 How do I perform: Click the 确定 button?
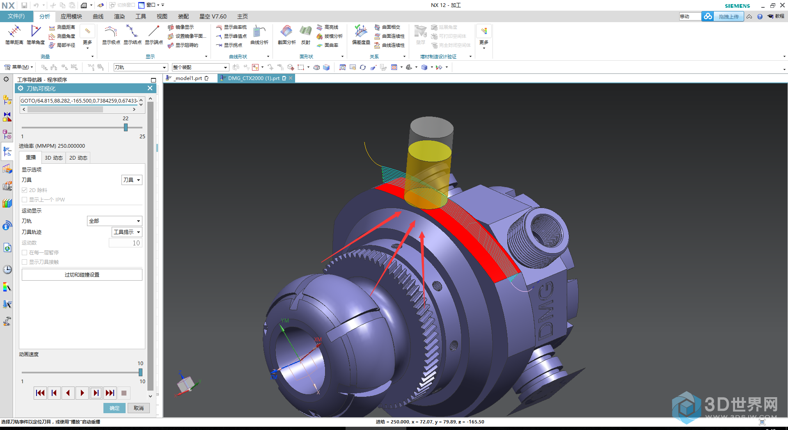115,408
